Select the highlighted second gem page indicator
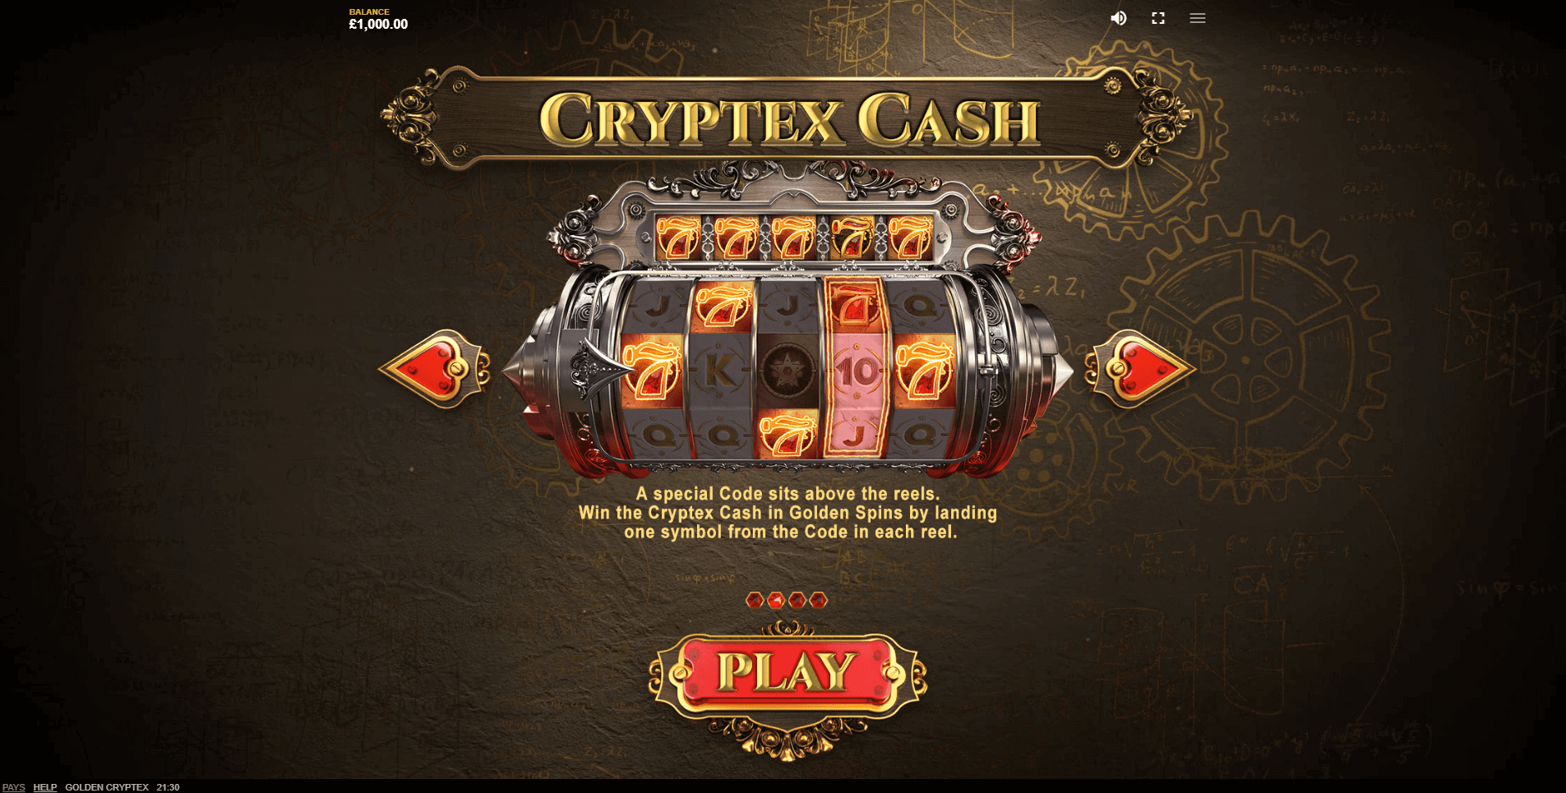Screen dimensions: 1566x793 (776, 601)
